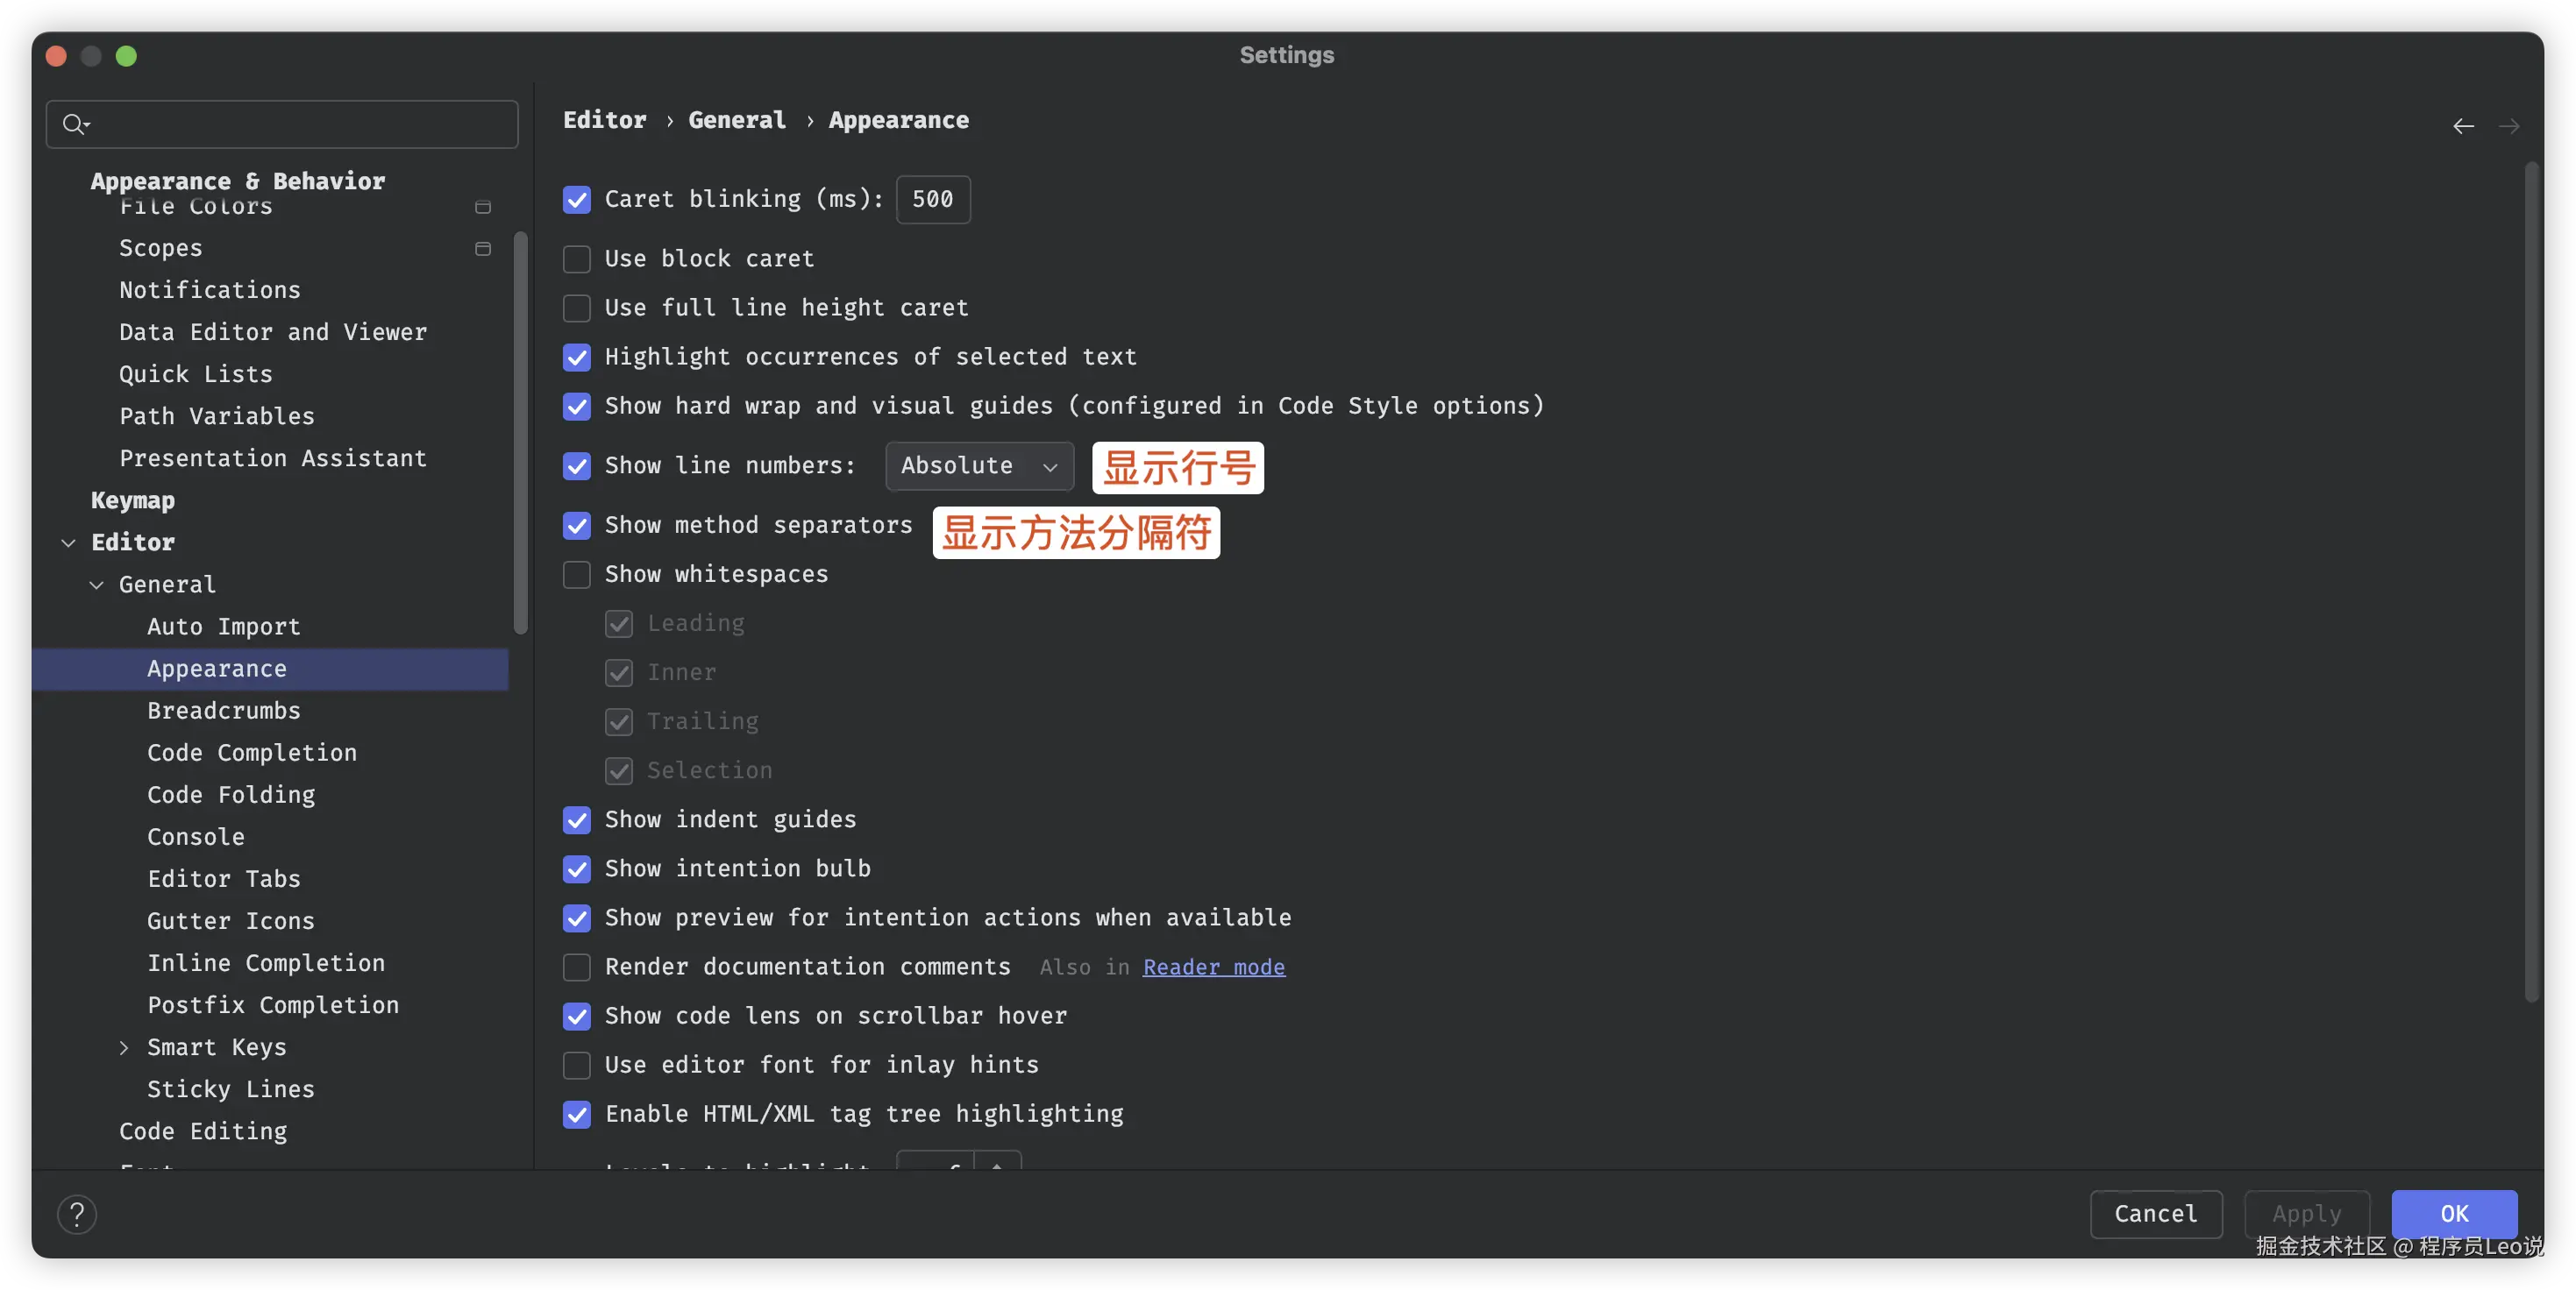The width and height of the screenshot is (2576, 1290).
Task: Click the Cancel button
Action: click(2155, 1214)
